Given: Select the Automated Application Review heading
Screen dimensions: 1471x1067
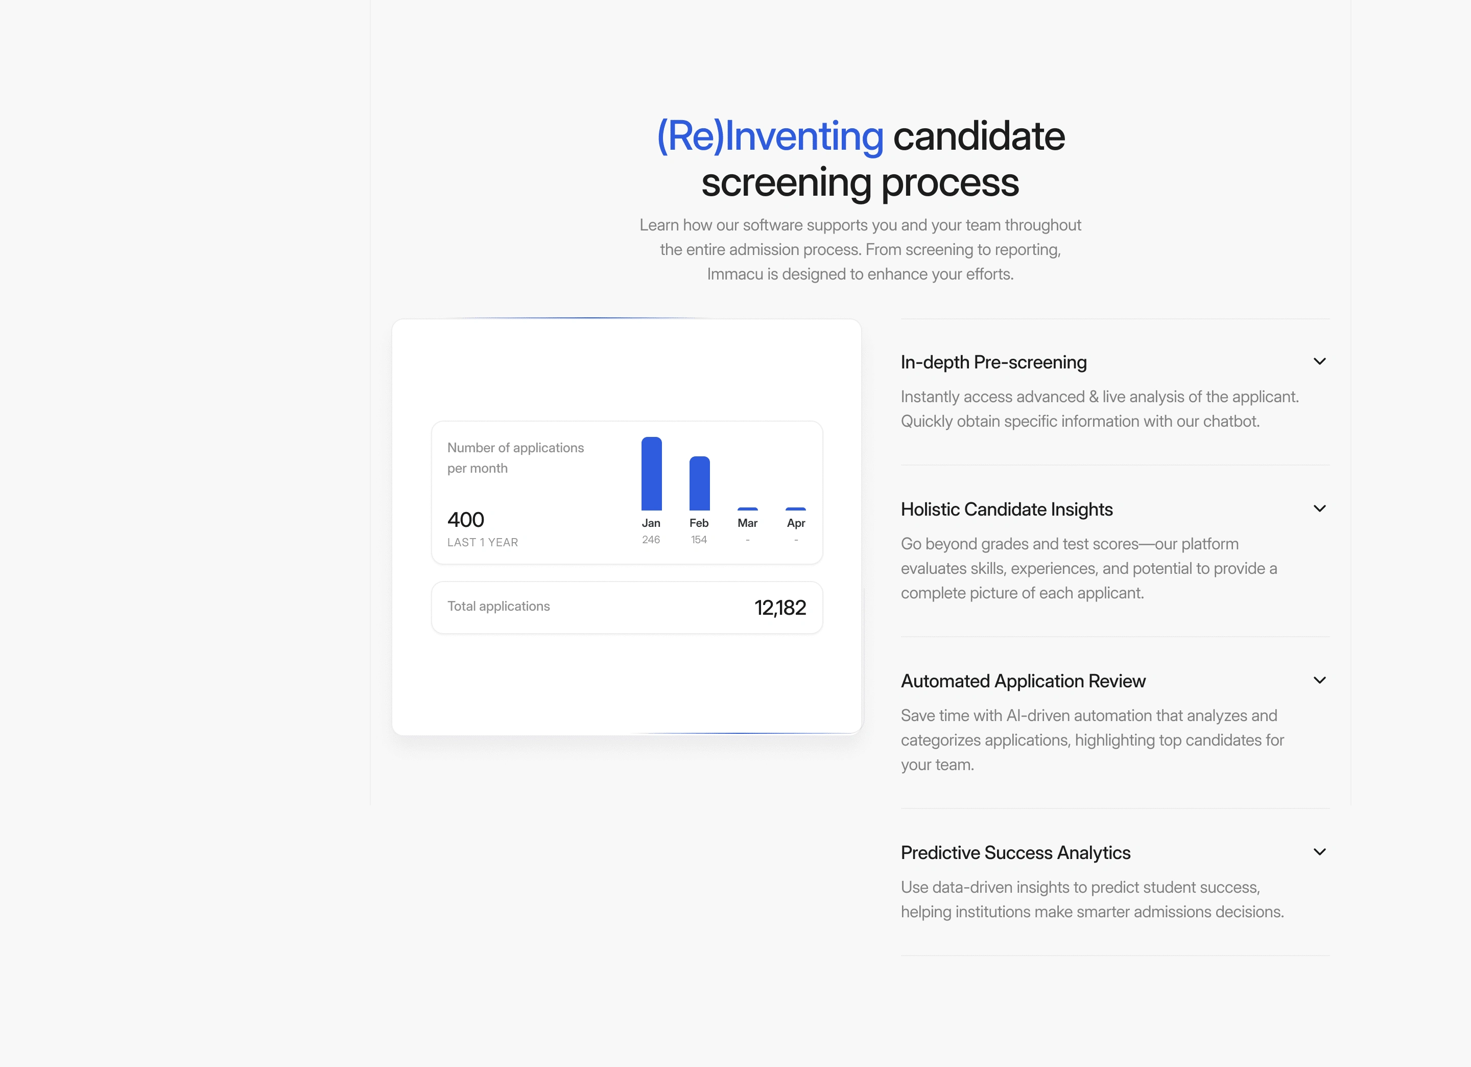Looking at the screenshot, I should pos(1023,681).
